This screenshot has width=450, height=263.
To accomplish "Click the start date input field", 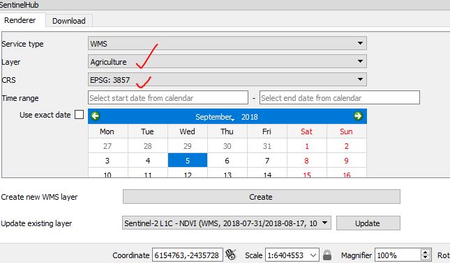I will (168, 98).
